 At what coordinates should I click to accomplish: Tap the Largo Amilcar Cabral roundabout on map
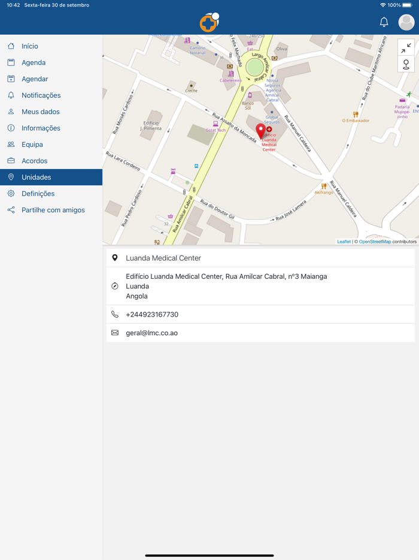pos(254,67)
